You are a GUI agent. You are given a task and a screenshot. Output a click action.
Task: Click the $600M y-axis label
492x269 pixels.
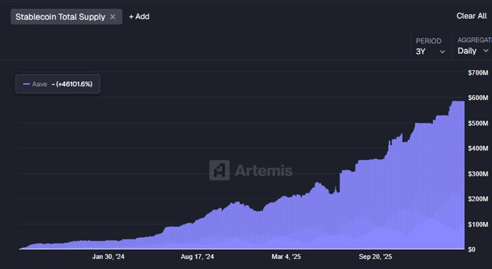pyautogui.click(x=478, y=98)
